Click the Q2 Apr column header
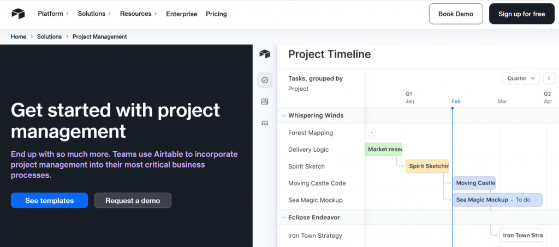The height and width of the screenshot is (247, 559). tap(548, 98)
